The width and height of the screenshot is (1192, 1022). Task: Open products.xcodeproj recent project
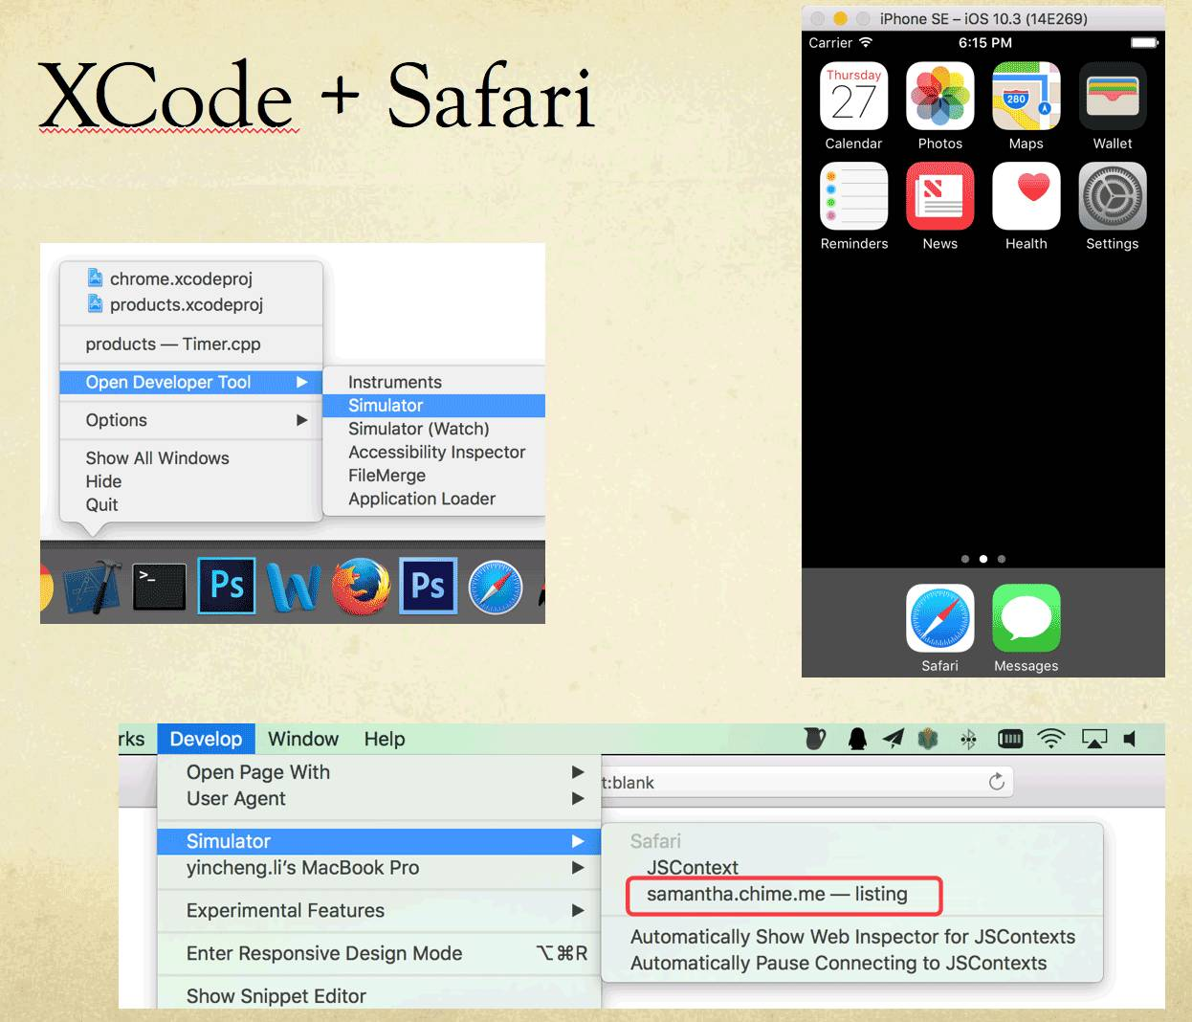(191, 304)
